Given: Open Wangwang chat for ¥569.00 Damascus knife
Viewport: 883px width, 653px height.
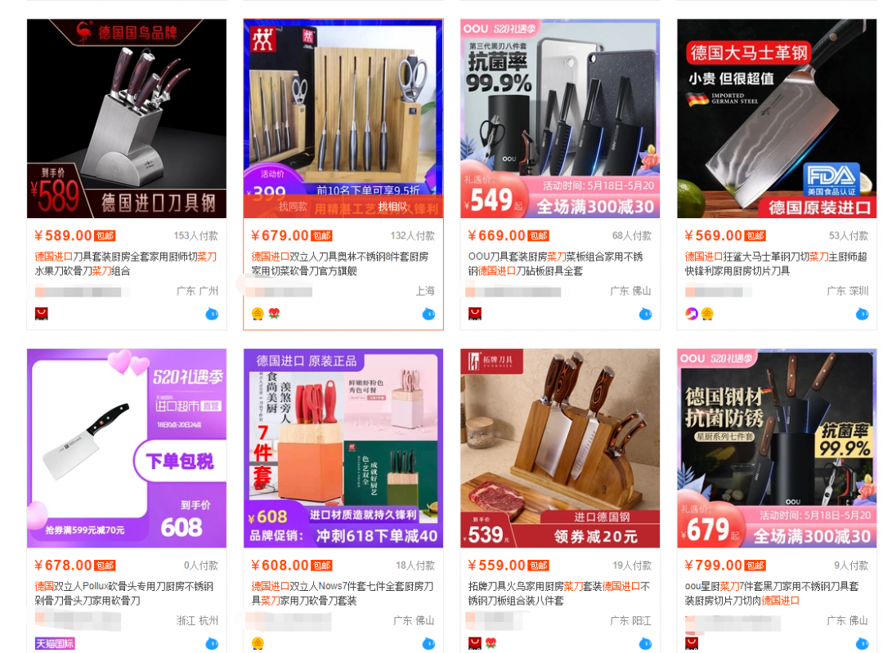Looking at the screenshot, I should (x=863, y=314).
